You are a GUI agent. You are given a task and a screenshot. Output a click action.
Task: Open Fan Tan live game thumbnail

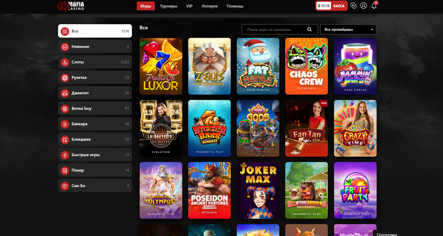point(306,128)
